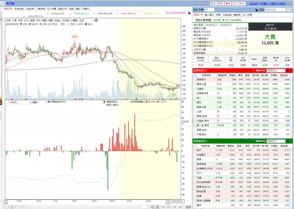The height and width of the screenshot is (209, 294).
Task: Click help icon beside 67日籌碼集中
Action: (226, 39)
